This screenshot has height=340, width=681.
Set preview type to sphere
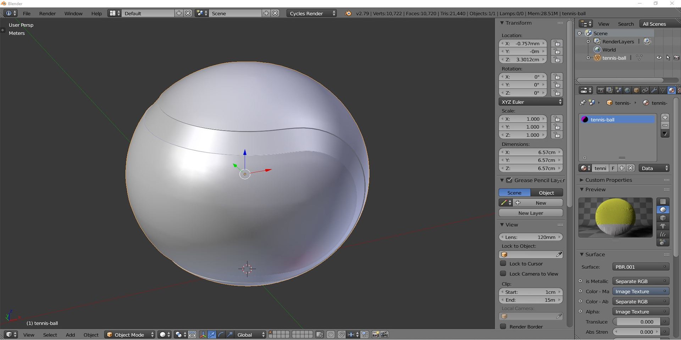coord(663,210)
